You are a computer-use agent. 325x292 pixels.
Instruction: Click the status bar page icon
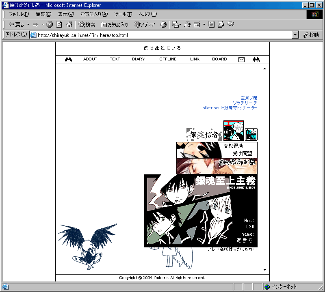point(5,287)
